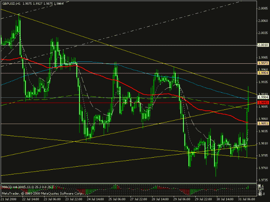Select the 2.0035 price axis label
The height and width of the screenshot is (202, 270).
[263, 33]
